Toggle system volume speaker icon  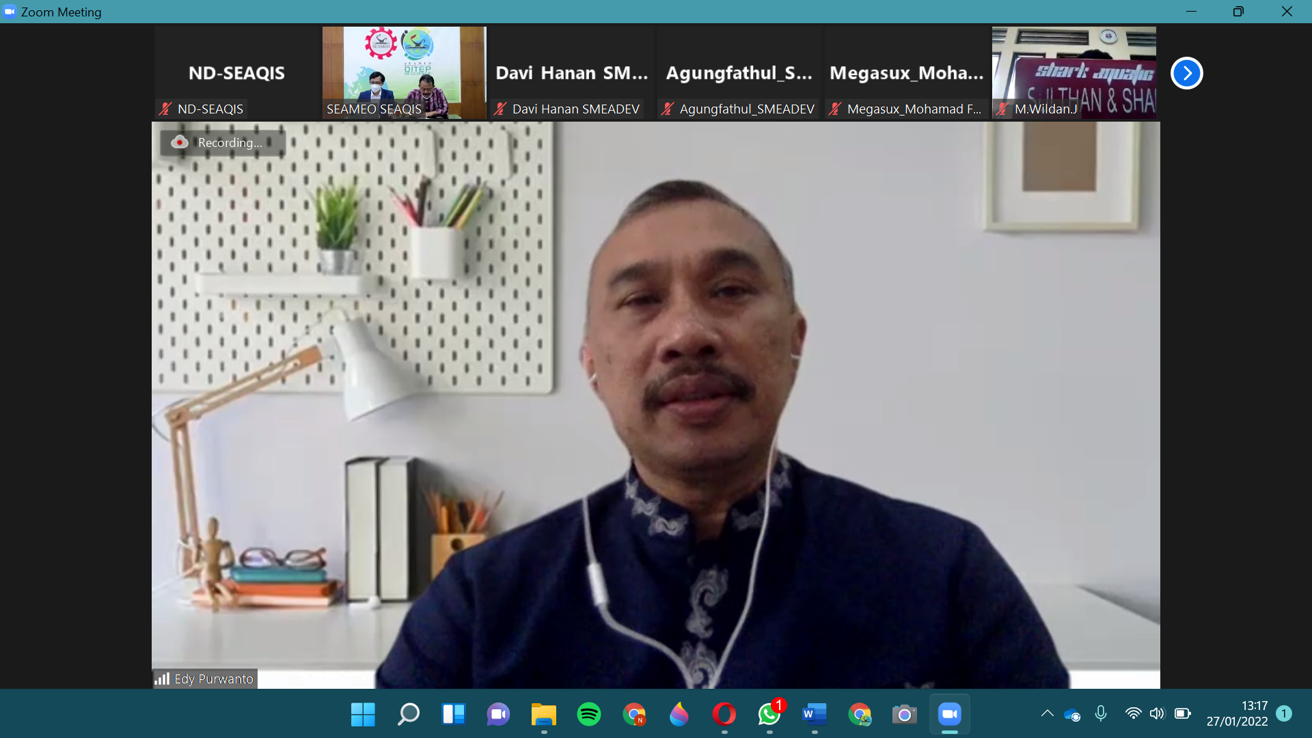[1156, 713]
